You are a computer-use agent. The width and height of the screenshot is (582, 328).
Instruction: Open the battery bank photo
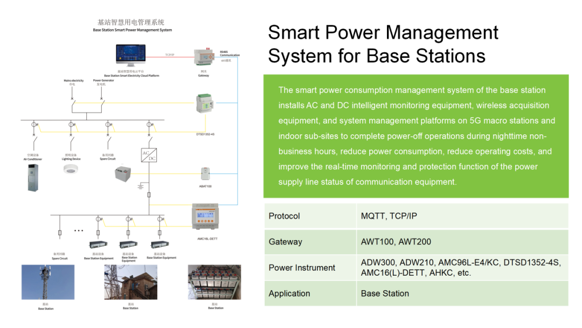point(214,282)
